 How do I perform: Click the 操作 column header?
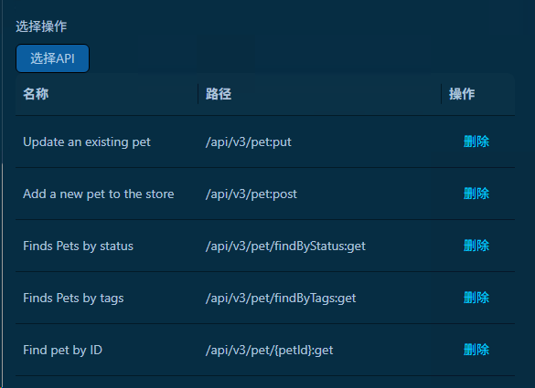(x=462, y=94)
